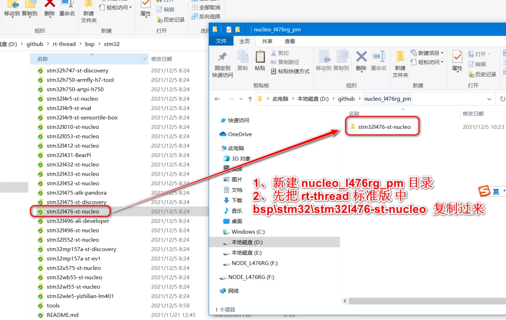Click Invert selection (反向选择) in back window
506x320 pixels.
[x=206, y=16]
